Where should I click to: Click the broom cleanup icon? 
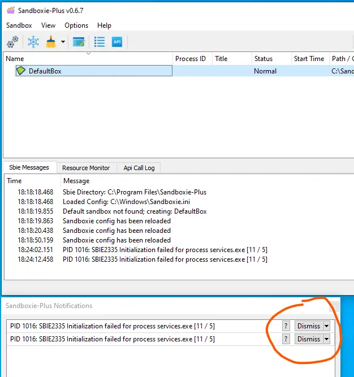tap(51, 42)
